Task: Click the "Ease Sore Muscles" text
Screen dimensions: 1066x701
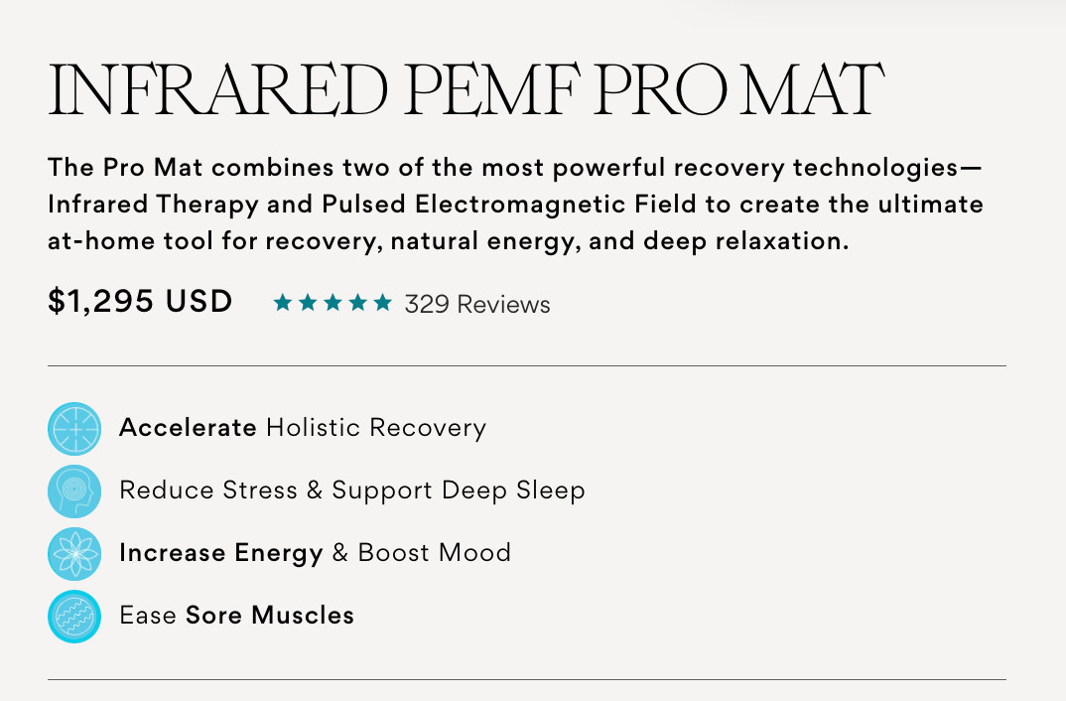Action: coord(236,616)
